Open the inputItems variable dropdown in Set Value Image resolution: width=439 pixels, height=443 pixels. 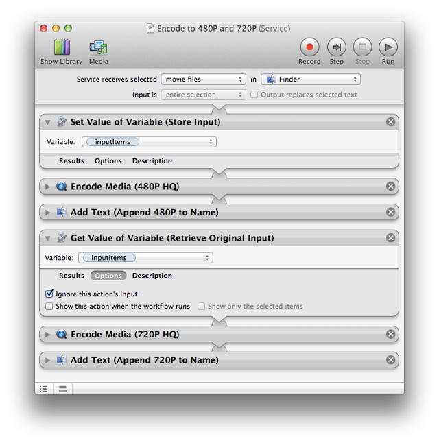[149, 142]
